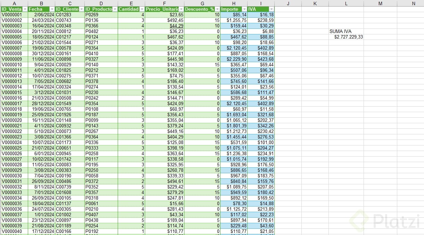Image resolution: width=424 pixels, height=235 pixels.
Task: Select the date cell '20/11/2024'
Action: (x=41, y=31)
